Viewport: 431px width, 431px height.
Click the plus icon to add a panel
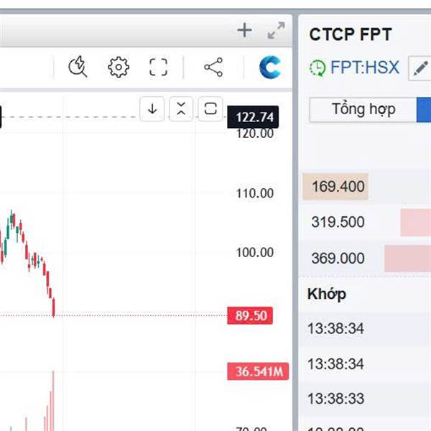point(245,30)
